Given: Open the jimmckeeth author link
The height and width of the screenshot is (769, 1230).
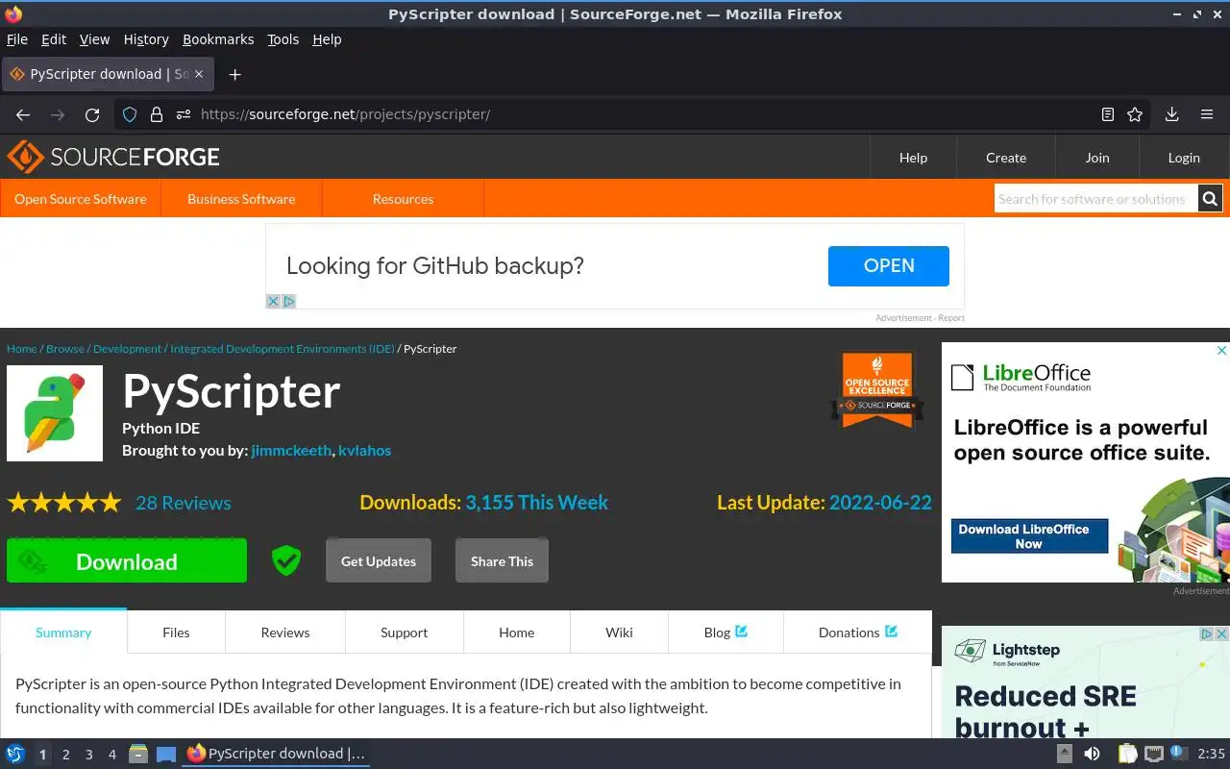Looking at the screenshot, I should coord(291,450).
